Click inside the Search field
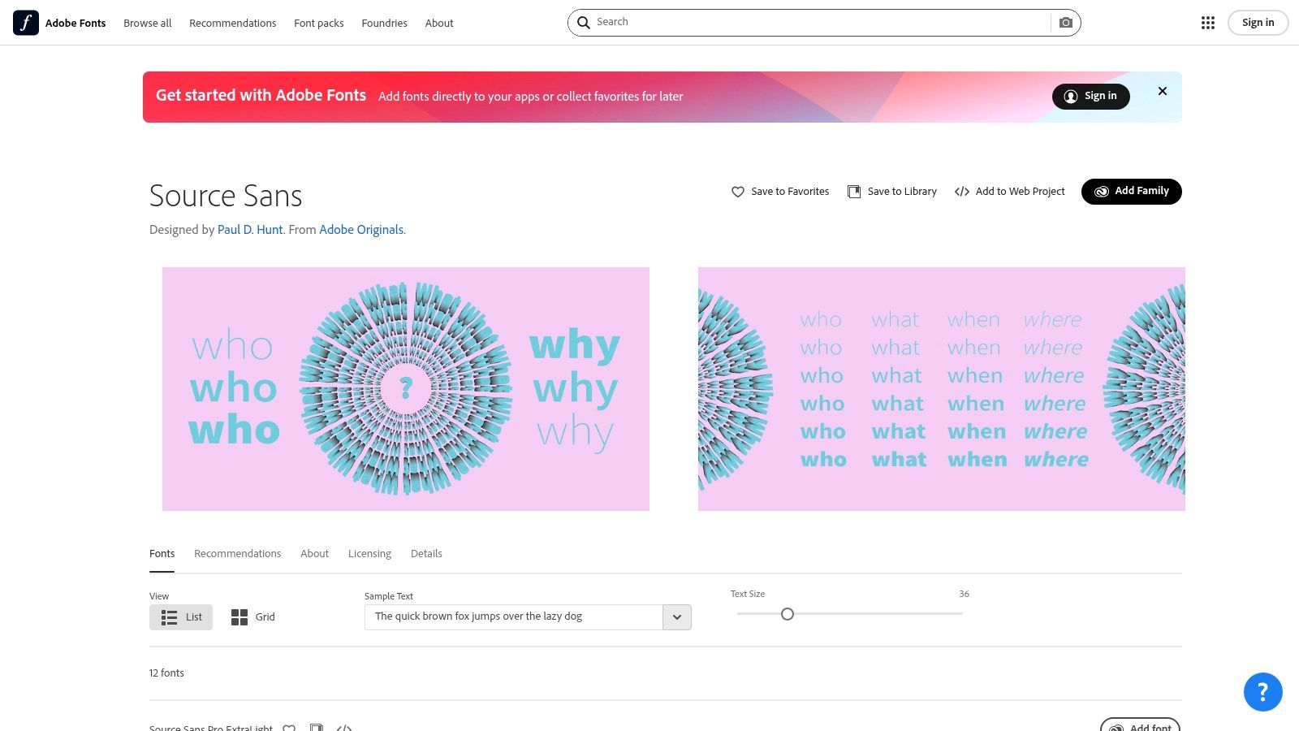Screen dimensions: 1299x731 [820, 23]
